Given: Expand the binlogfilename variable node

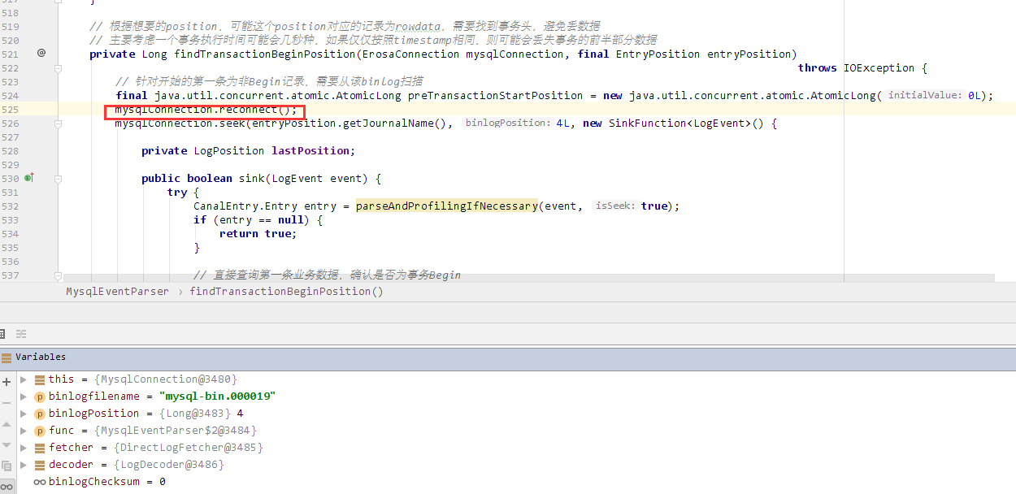Looking at the screenshot, I should point(24,396).
